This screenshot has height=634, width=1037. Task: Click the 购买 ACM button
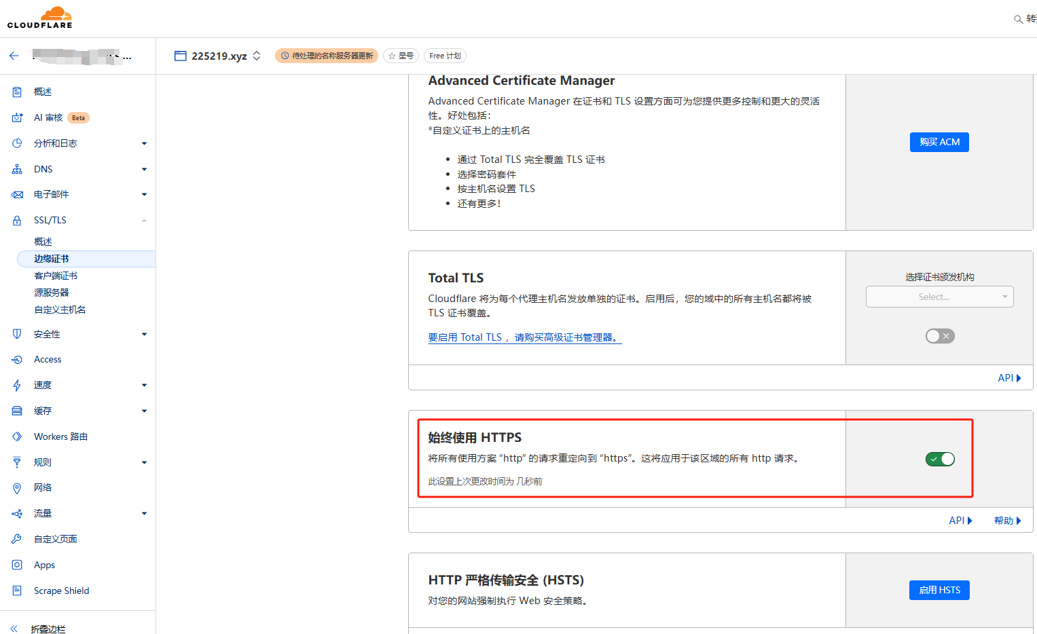tap(939, 143)
